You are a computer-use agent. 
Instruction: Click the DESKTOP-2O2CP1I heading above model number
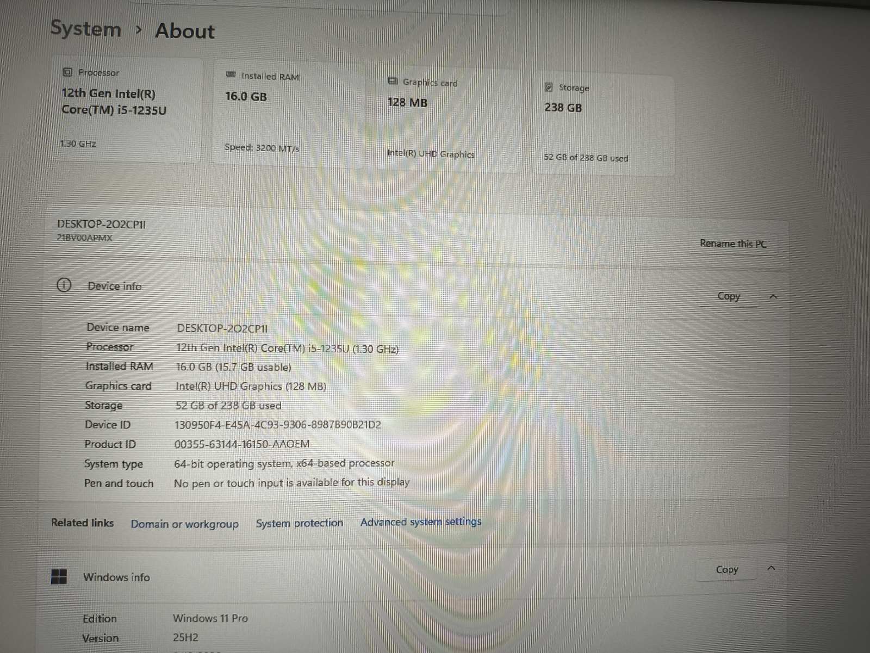coord(102,224)
